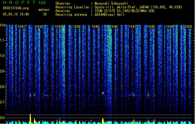This screenshot has height=124, width=195.
Task: Click time marker 1044
Action: coord(77,27)
